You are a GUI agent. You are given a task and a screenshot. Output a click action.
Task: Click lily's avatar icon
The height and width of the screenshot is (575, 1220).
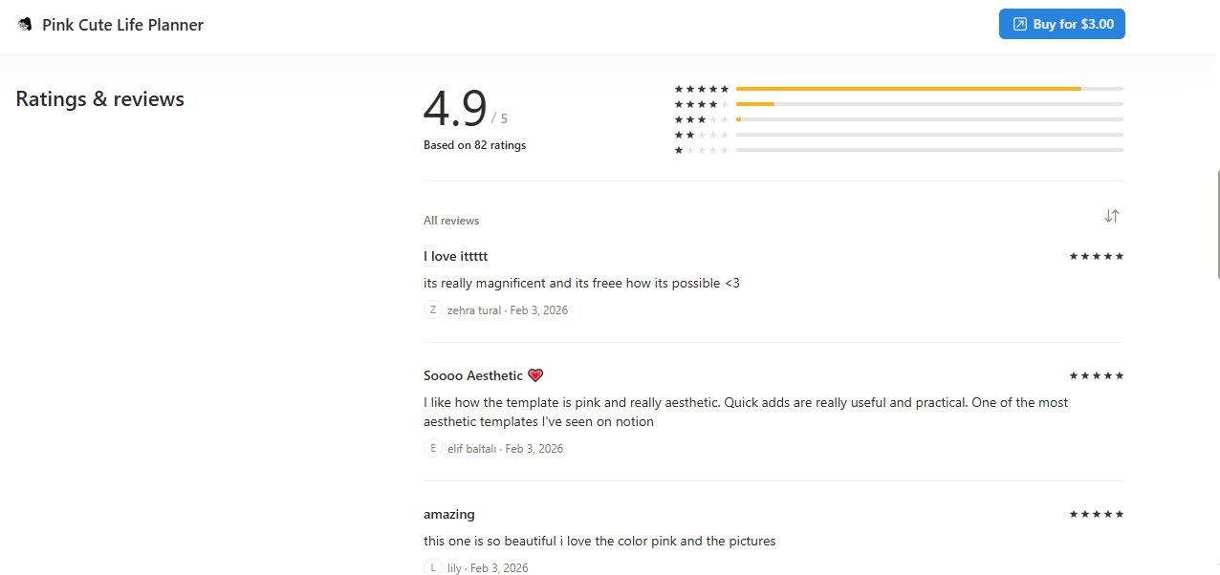pos(433,567)
